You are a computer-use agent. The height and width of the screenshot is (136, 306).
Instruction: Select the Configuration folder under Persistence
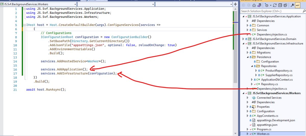[x=270, y=62]
